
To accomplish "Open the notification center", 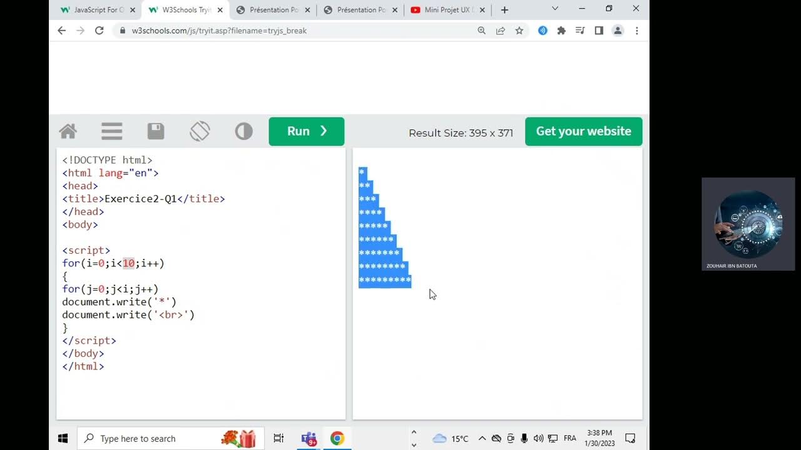I will tap(630, 438).
